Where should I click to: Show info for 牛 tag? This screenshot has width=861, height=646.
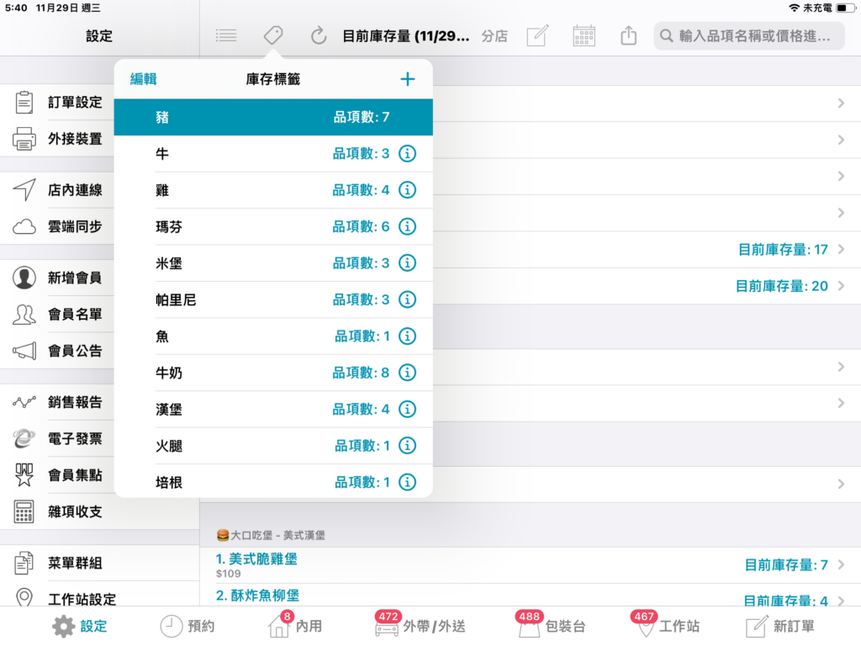click(x=407, y=153)
